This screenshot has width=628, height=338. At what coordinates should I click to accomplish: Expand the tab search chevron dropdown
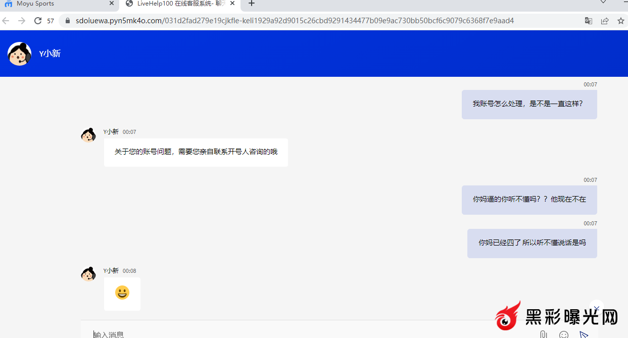(603, 3)
